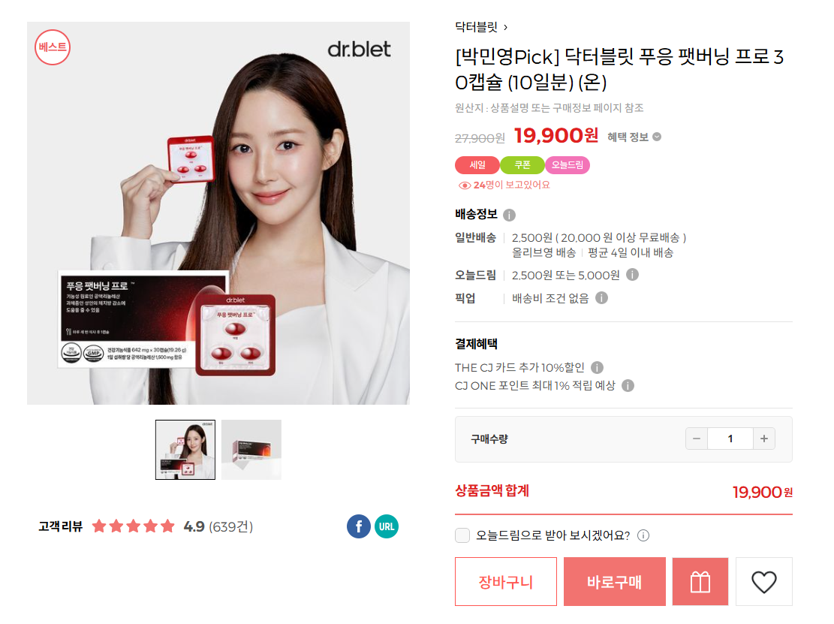Share product via Facebook icon
This screenshot has width=834, height=624.
[x=359, y=526]
